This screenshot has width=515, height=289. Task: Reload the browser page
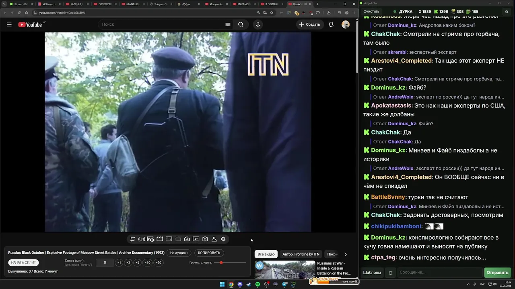(x=19, y=12)
